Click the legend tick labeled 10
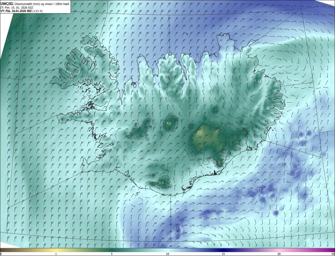Viewport: 335px width, 256px height. [167, 254]
